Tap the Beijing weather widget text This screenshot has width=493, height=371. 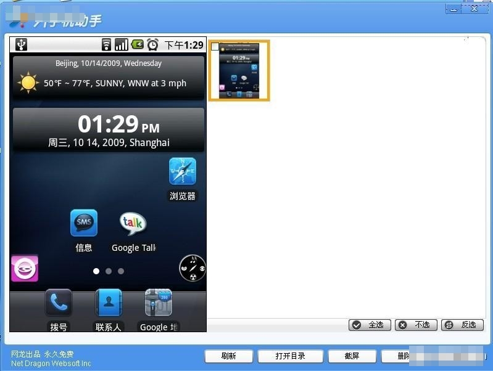click(x=109, y=63)
